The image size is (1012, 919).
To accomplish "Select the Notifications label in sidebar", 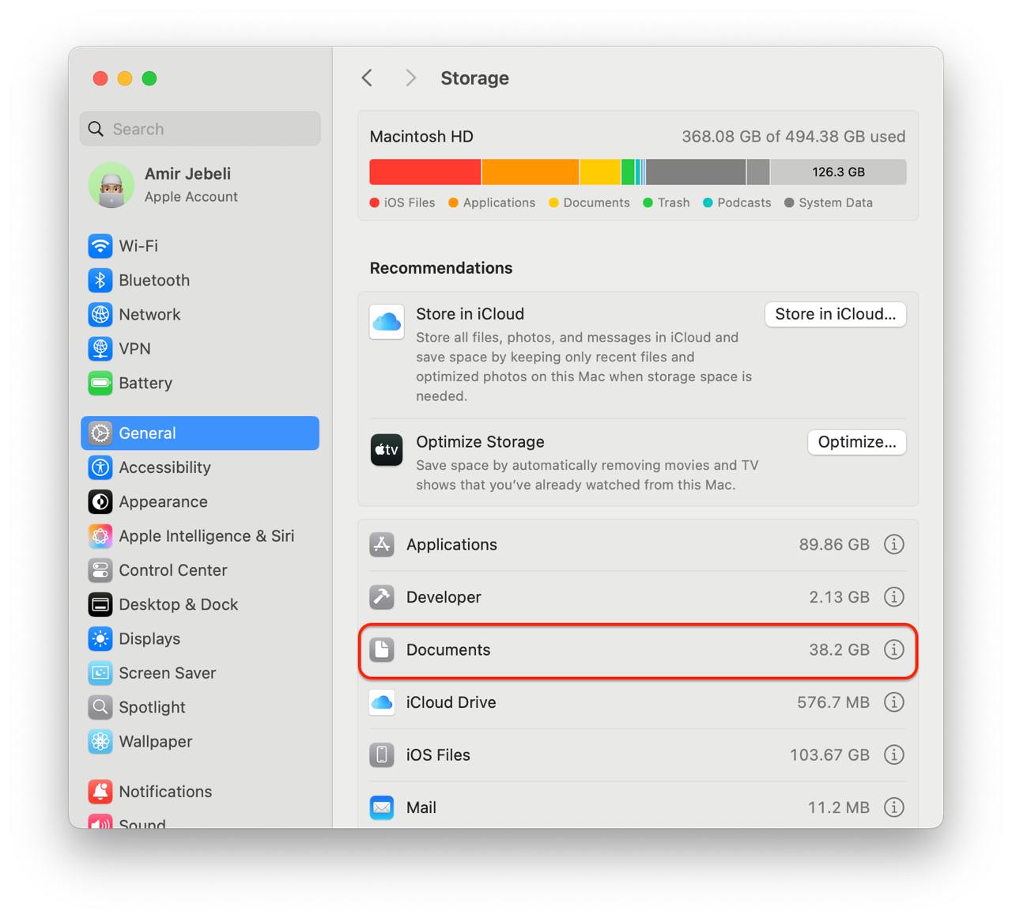I will 165,792.
